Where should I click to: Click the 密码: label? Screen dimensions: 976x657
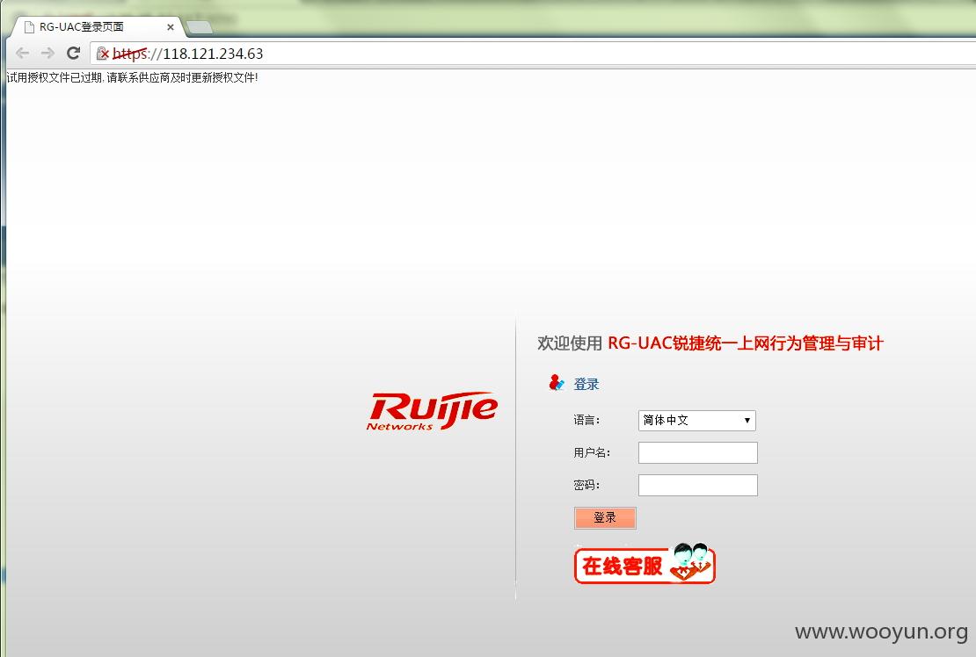pos(586,485)
